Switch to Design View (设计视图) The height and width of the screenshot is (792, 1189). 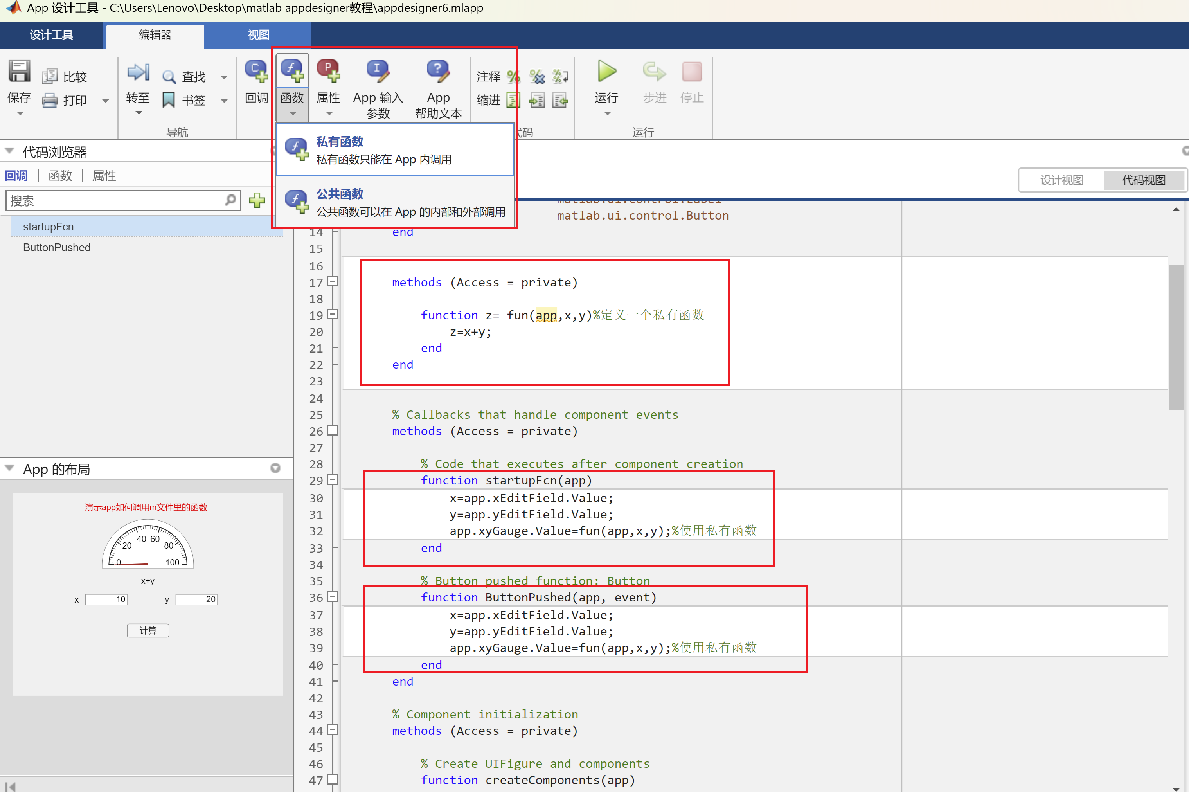pos(1061,180)
